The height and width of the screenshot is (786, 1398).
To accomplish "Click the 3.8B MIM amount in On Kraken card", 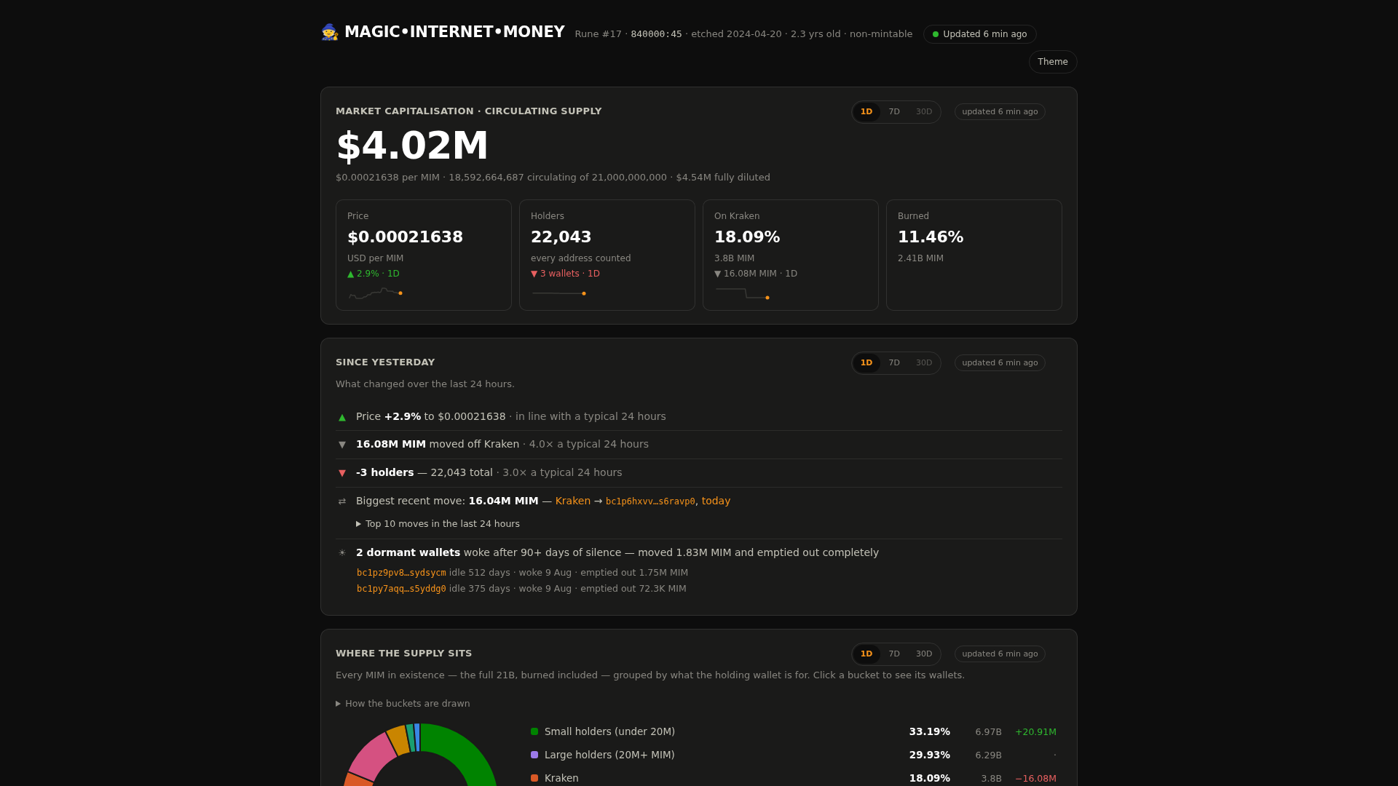I will tap(734, 258).
